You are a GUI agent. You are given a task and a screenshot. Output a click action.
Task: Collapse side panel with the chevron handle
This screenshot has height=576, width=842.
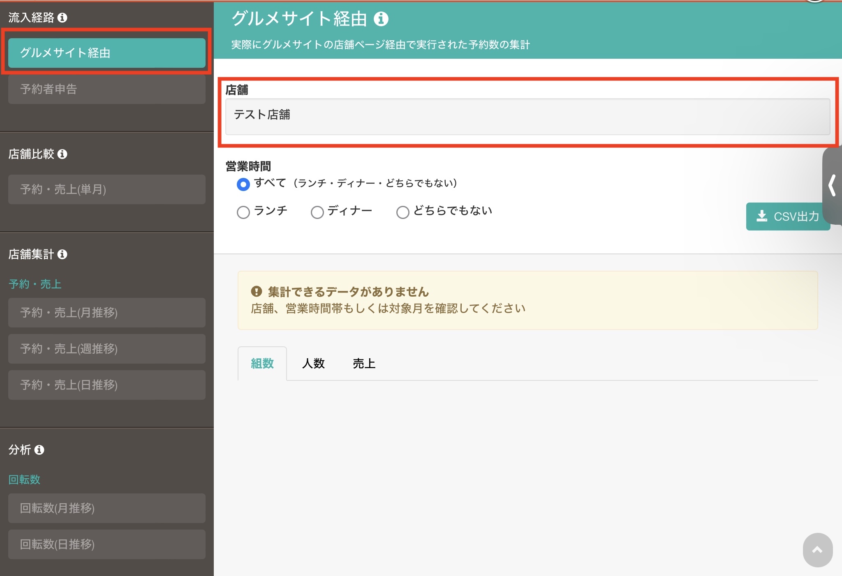832,185
